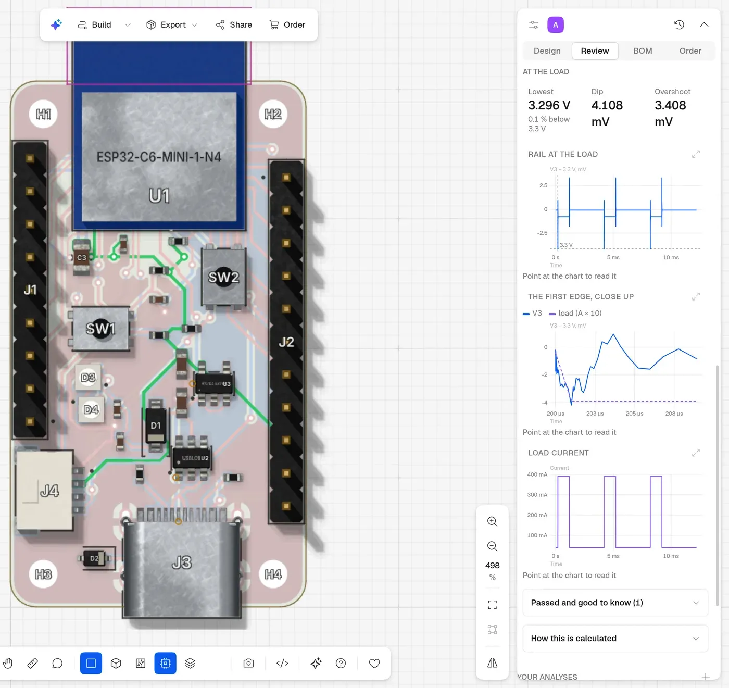Image resolution: width=729 pixels, height=688 pixels.
Task: Open the comment bubble tool
Action: click(58, 663)
